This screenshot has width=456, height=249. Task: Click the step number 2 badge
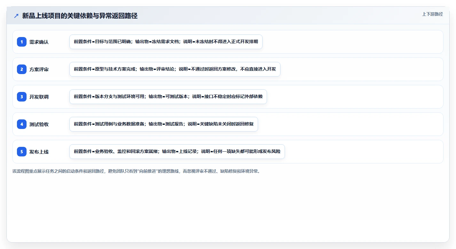click(x=22, y=69)
